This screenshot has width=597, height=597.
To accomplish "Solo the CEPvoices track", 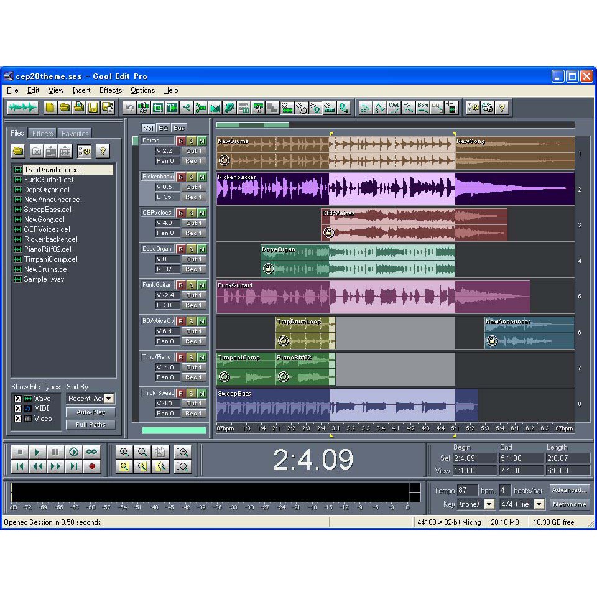I will point(191,213).
